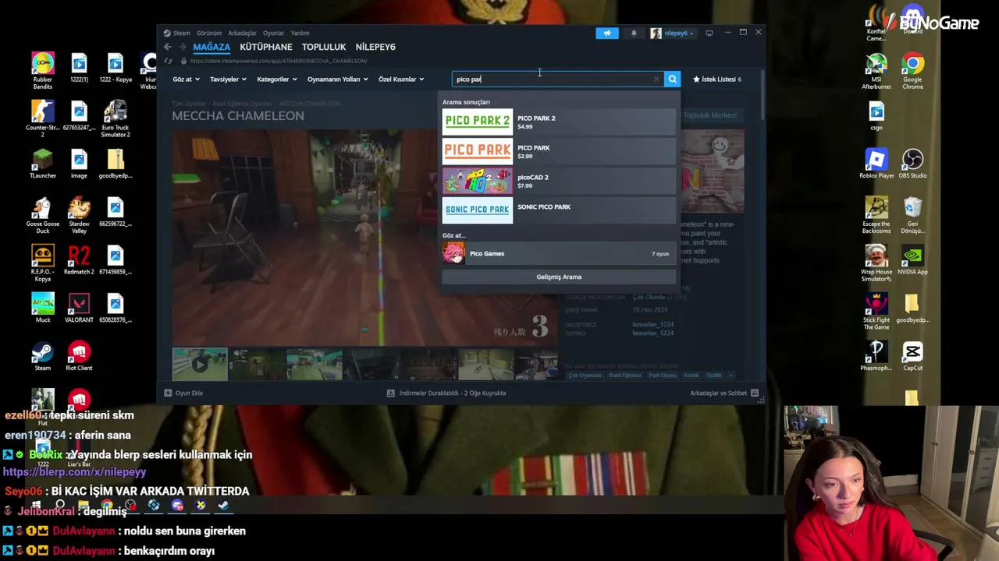Viewport: 999px width, 561px height.
Task: Play the first trailer thumbnail
Action: 200,364
